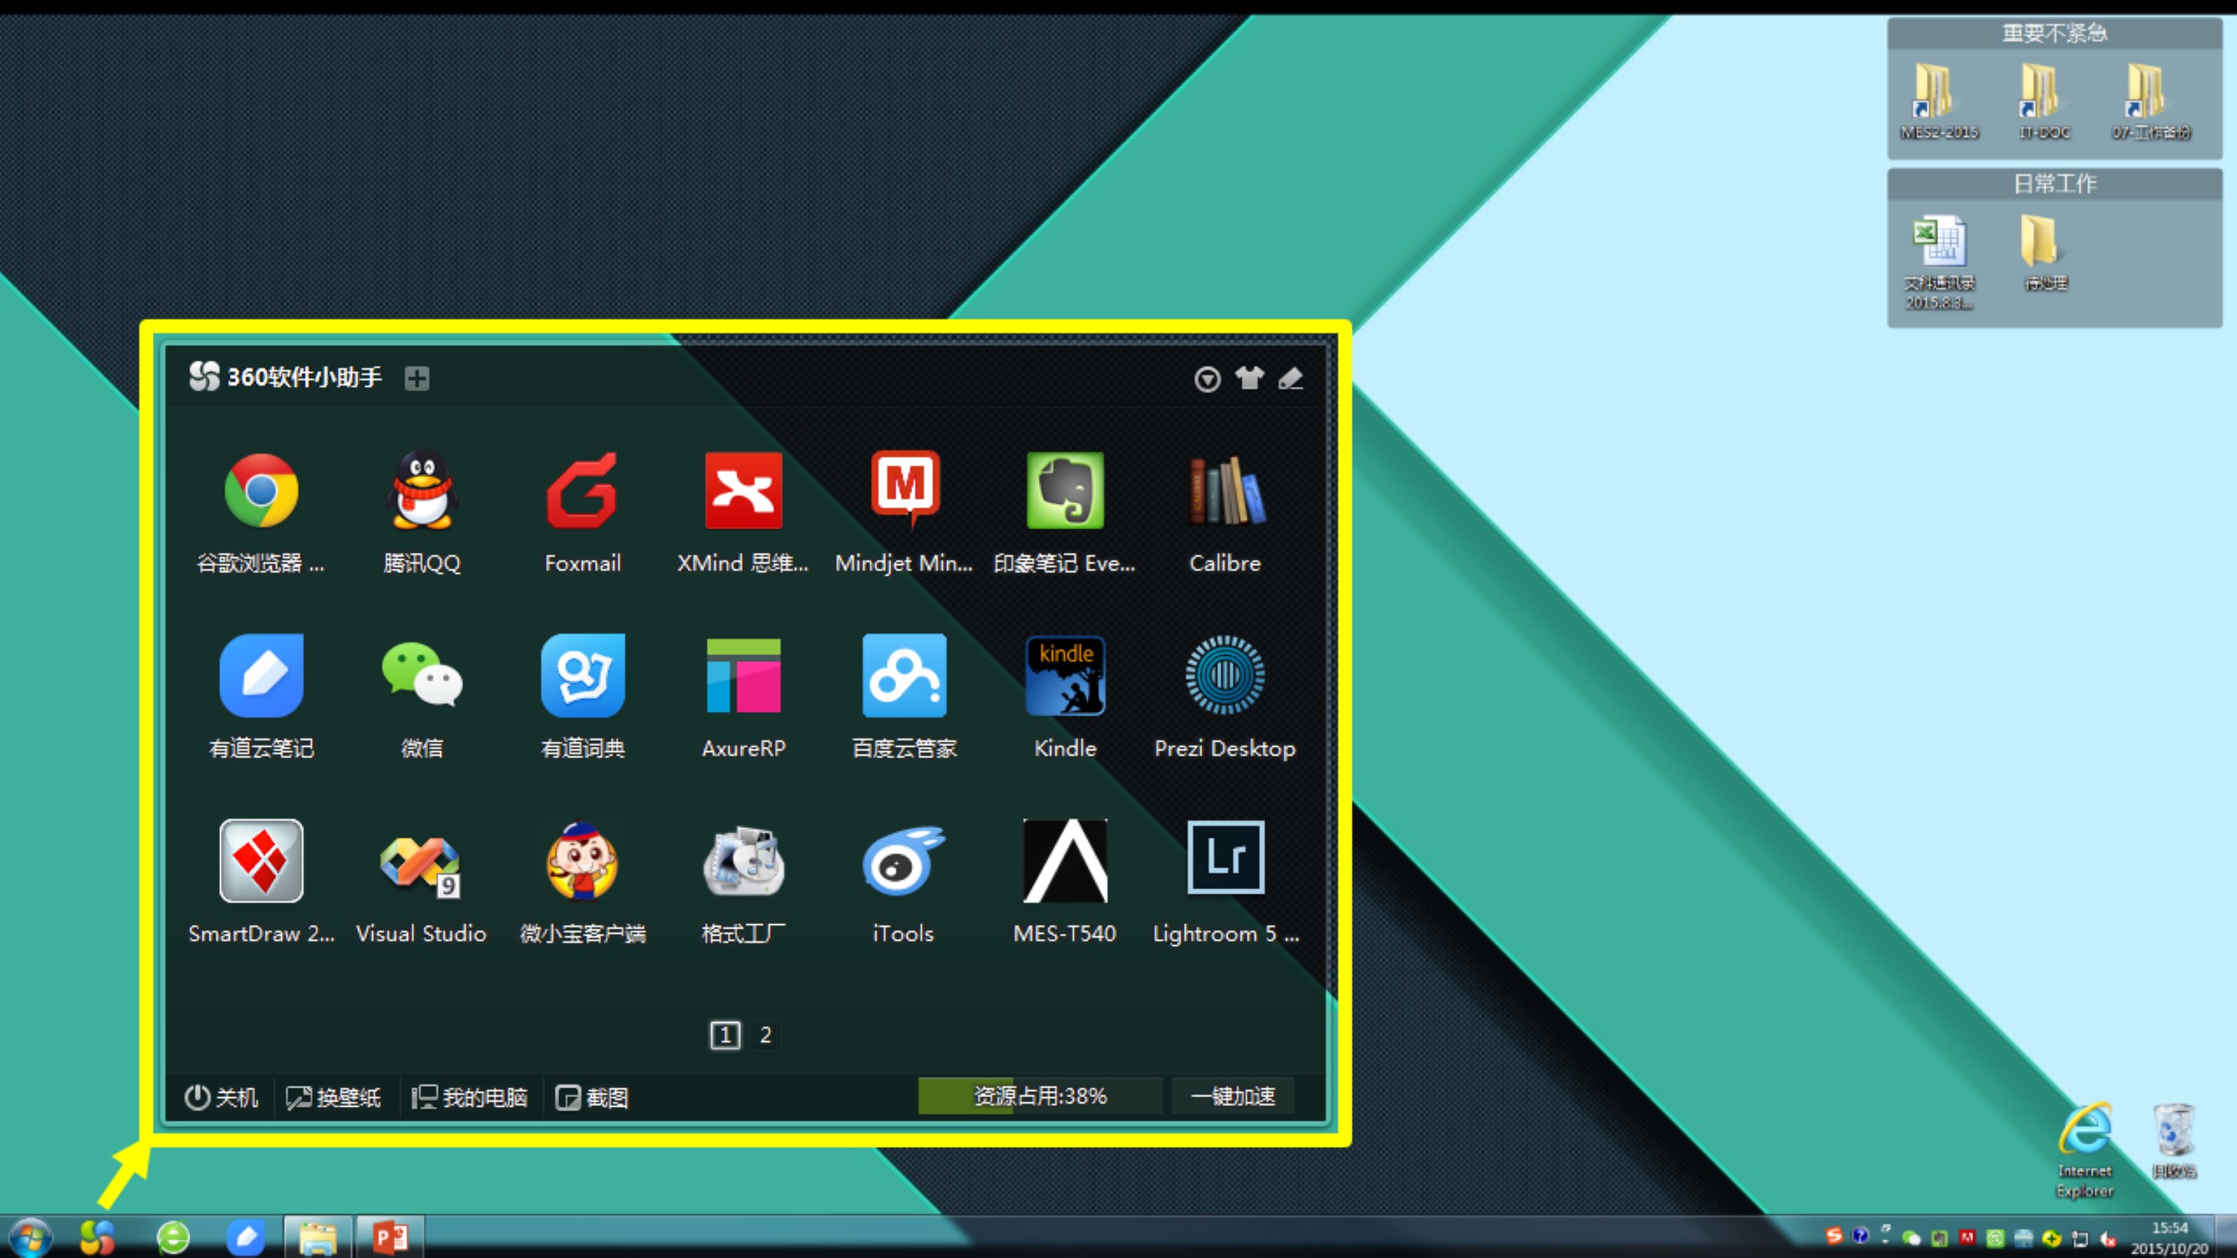Open the 待处理 folder
The image size is (2237, 1258).
[2044, 252]
